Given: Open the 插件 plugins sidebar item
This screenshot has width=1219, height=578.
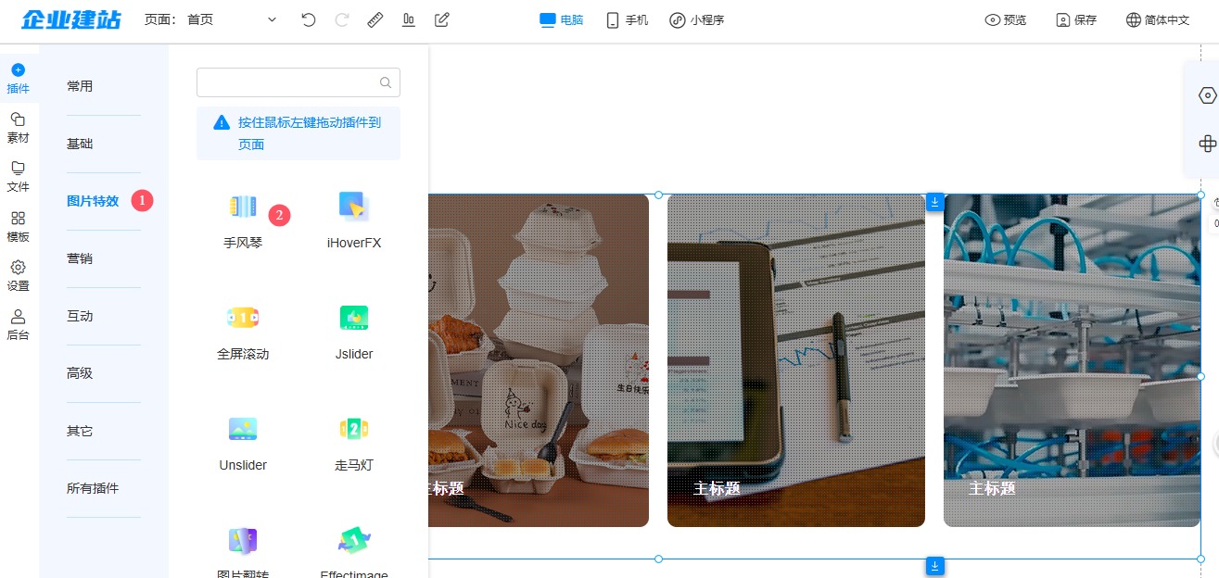Looking at the screenshot, I should [18, 79].
